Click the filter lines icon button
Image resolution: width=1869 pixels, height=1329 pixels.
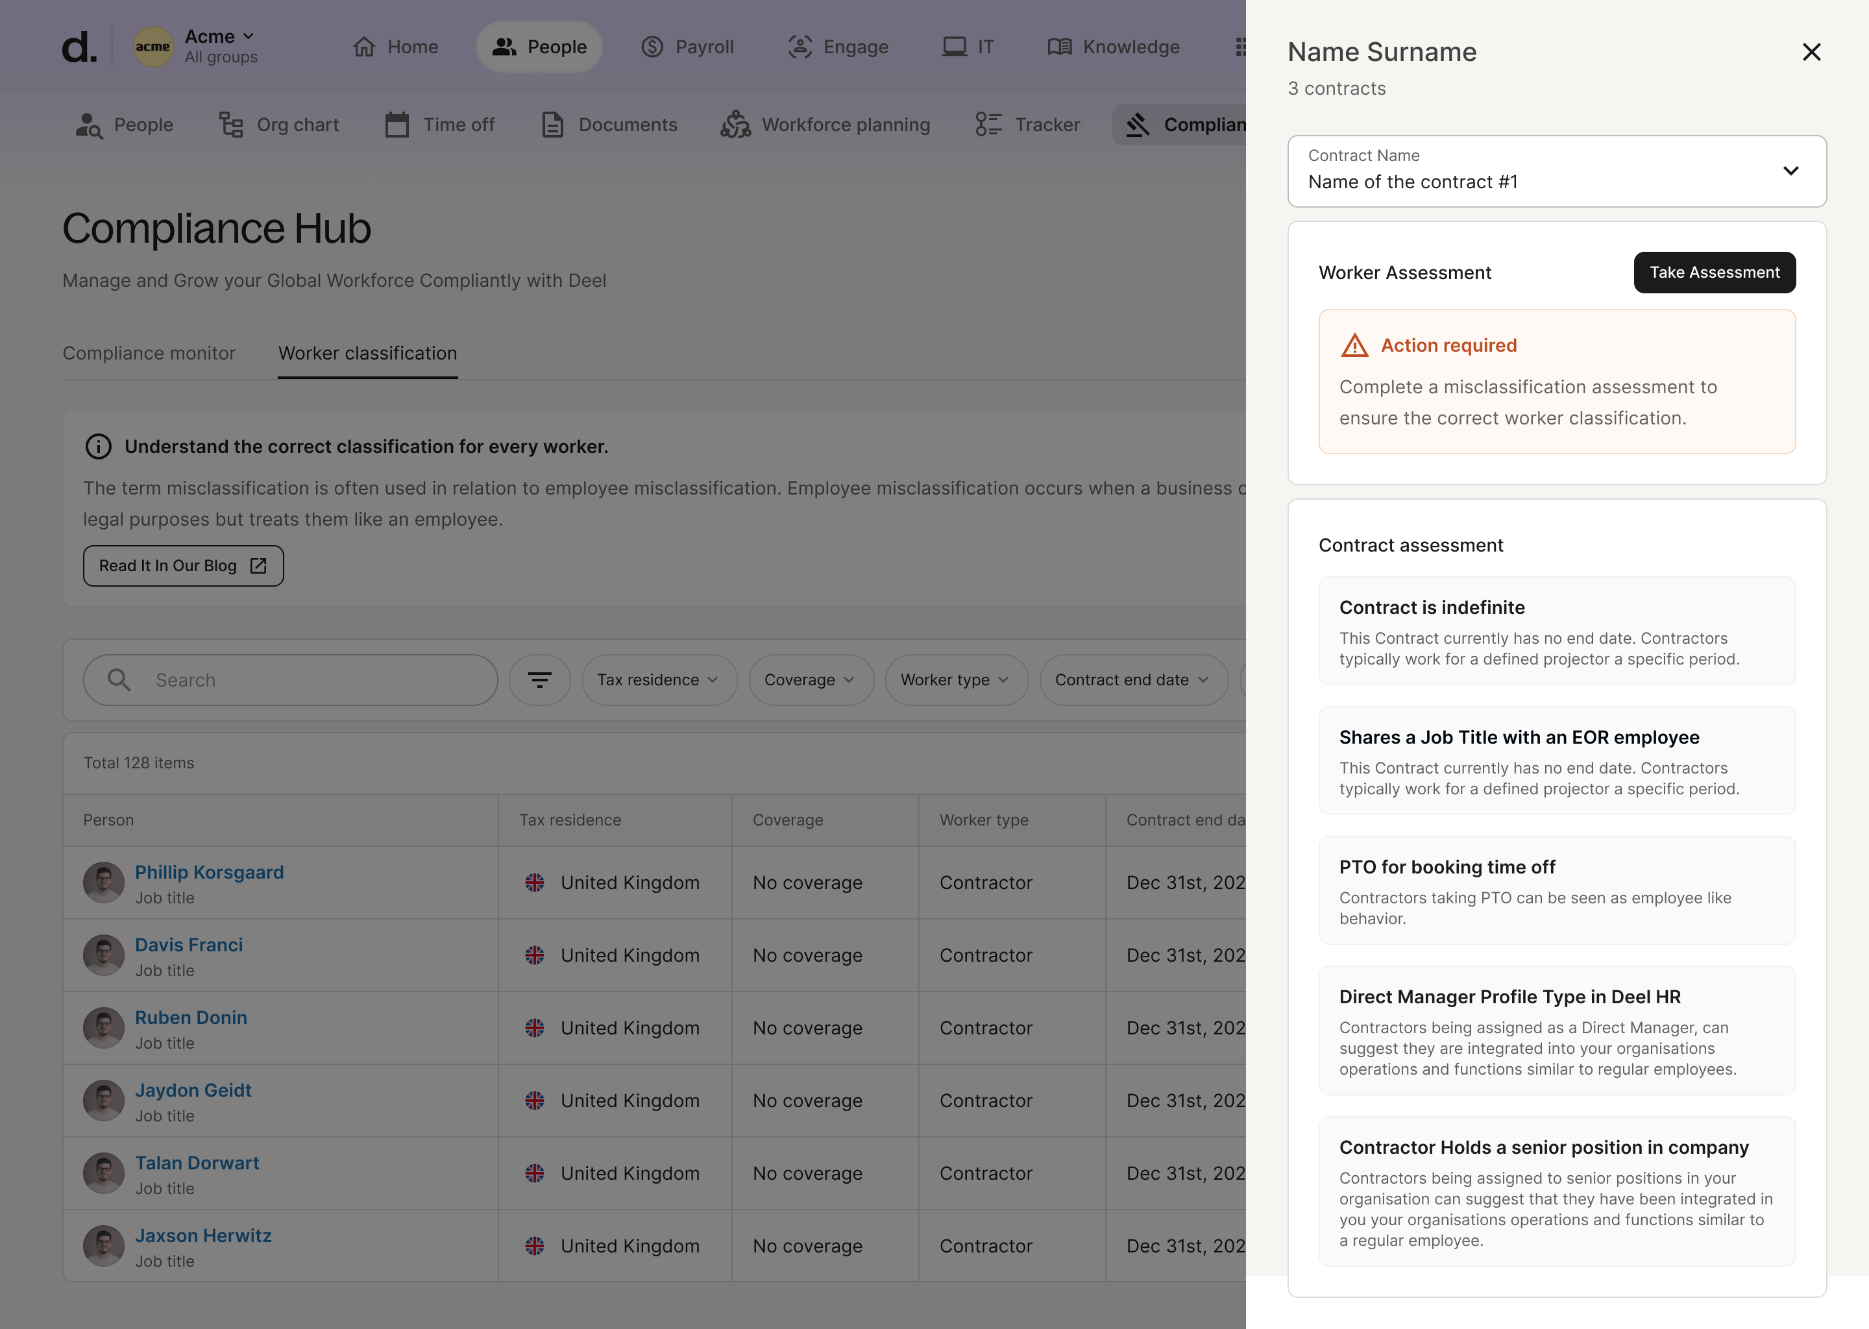click(x=539, y=680)
